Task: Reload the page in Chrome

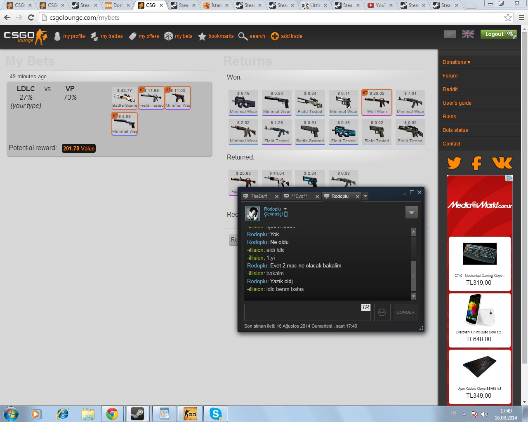Action: click(x=31, y=18)
